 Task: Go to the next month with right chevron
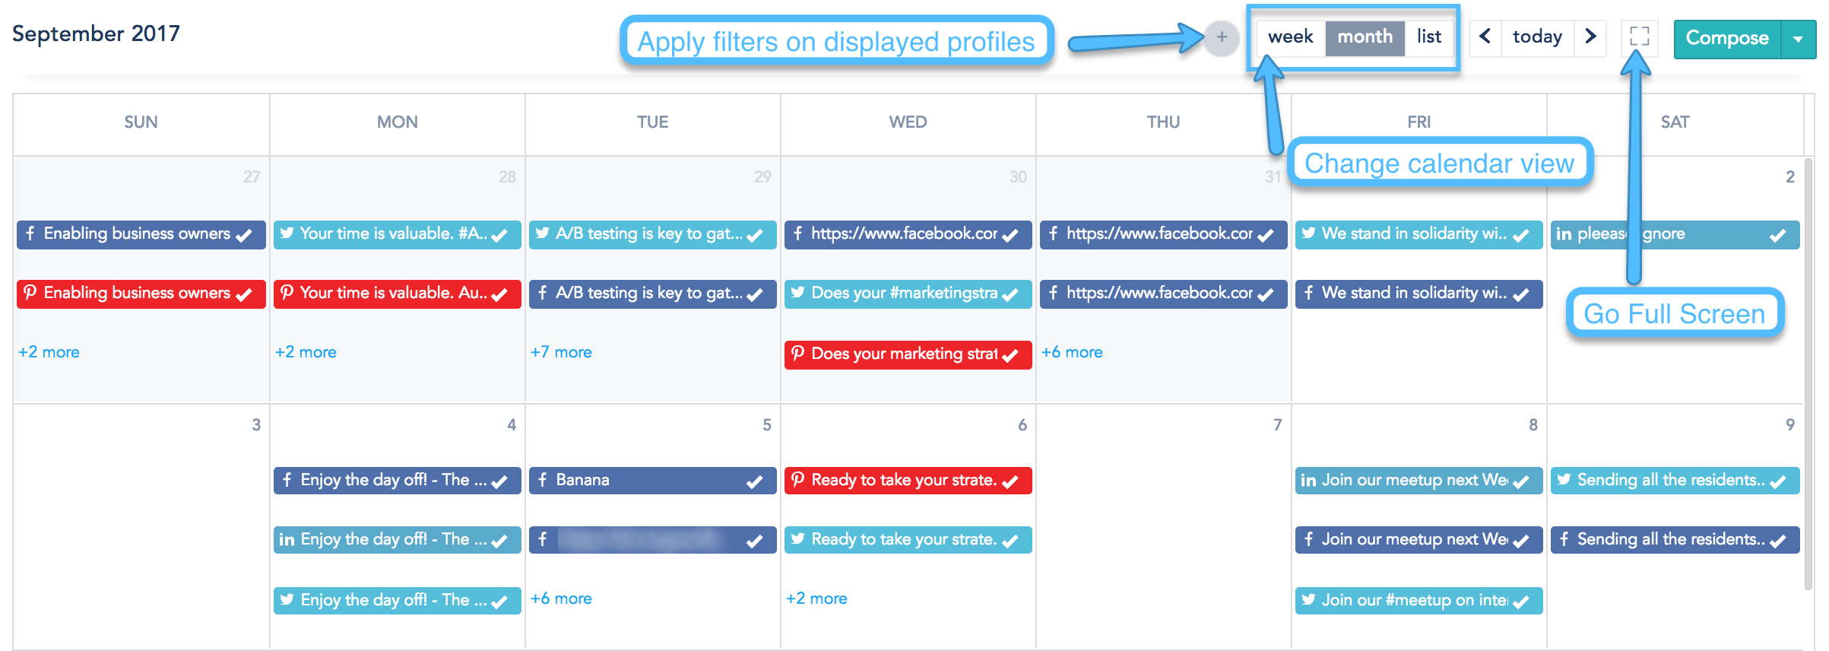click(x=1590, y=37)
